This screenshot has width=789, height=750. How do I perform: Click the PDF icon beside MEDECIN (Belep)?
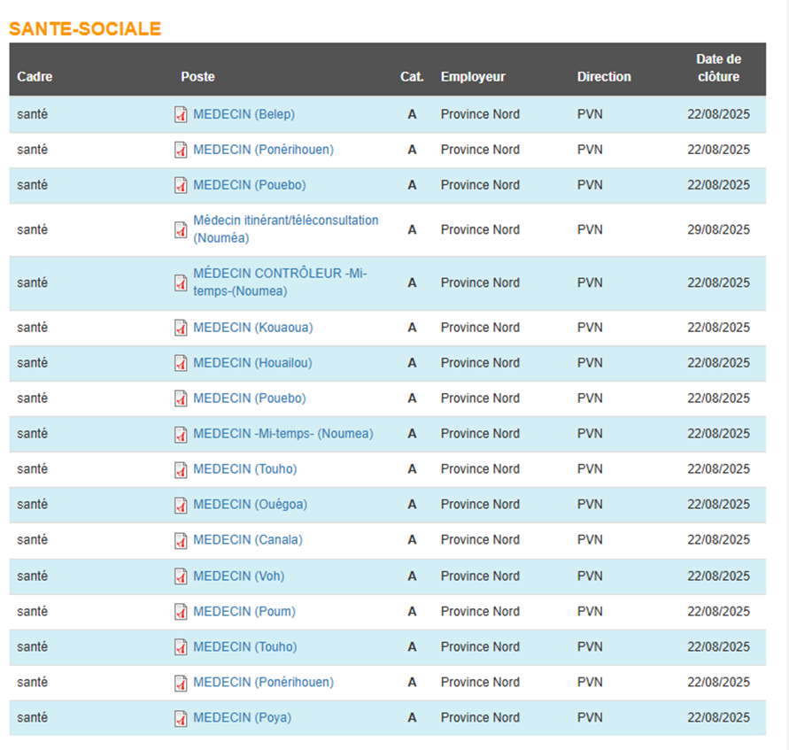coord(181,114)
